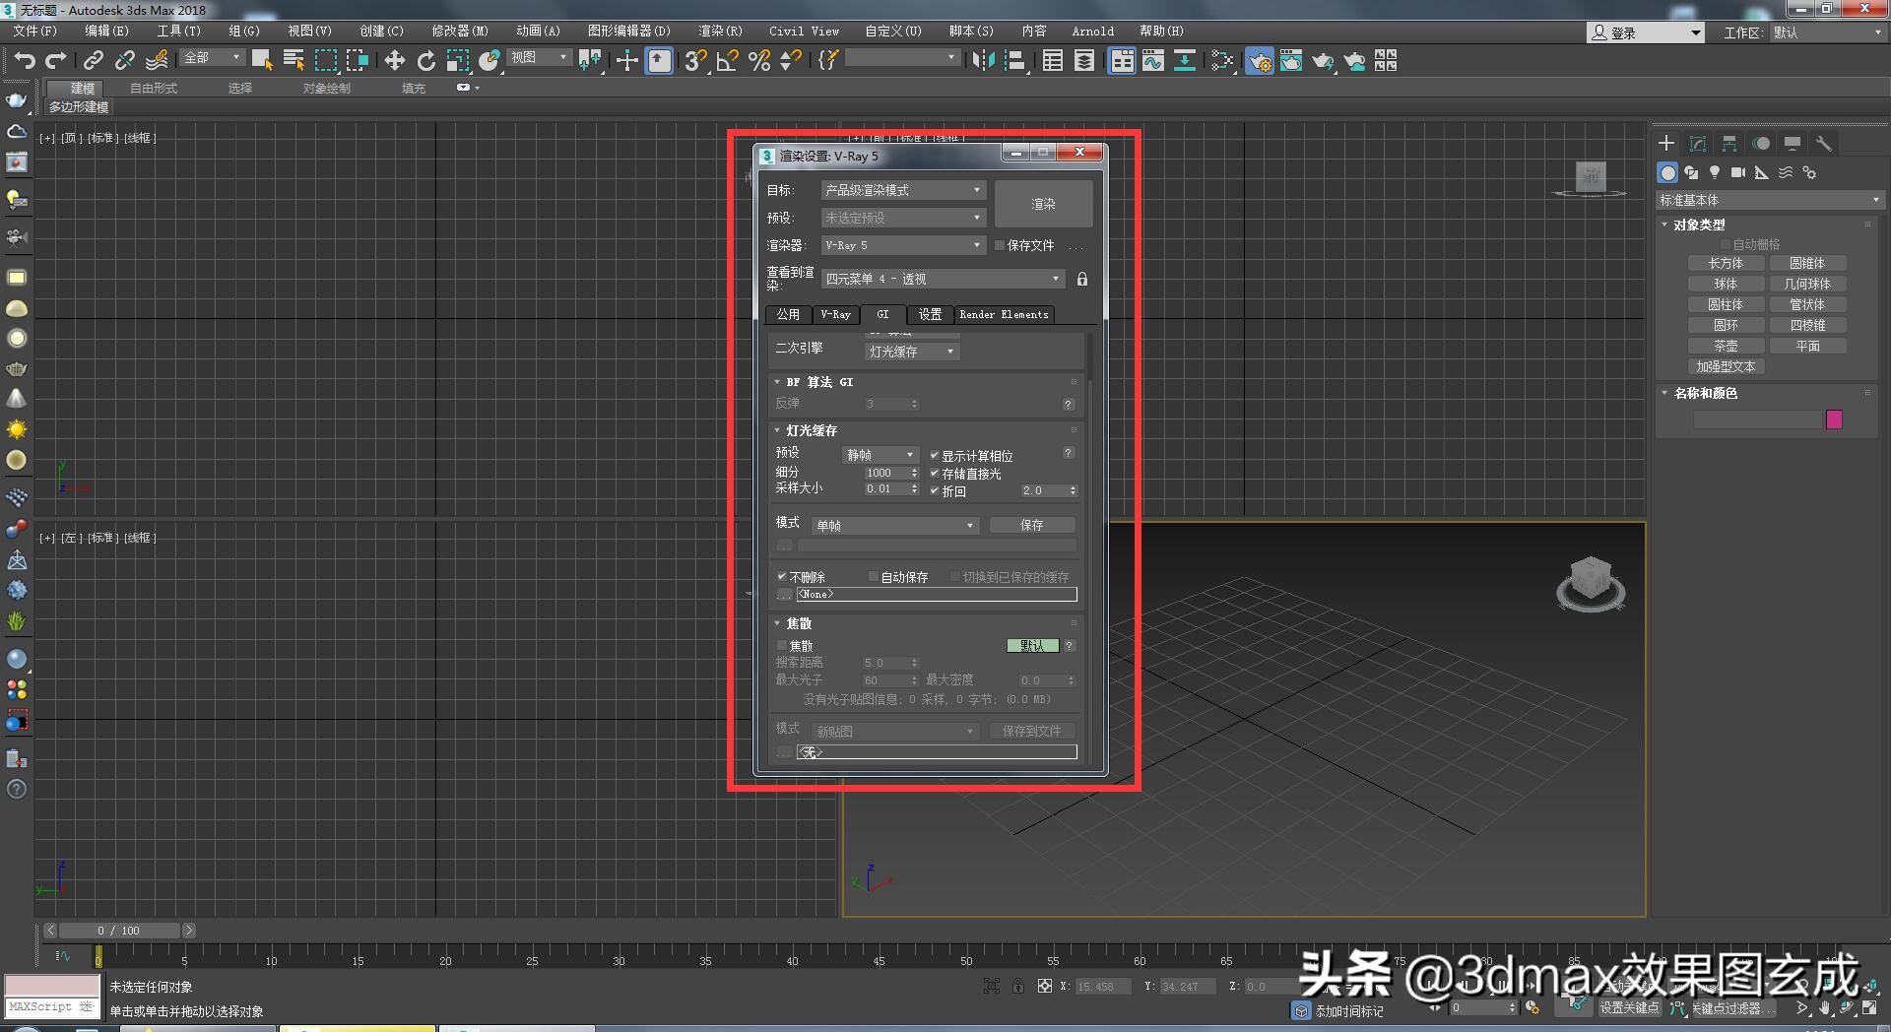This screenshot has height=1032, width=1891.
Task: Select the Move tool
Action: pyautogui.click(x=395, y=61)
